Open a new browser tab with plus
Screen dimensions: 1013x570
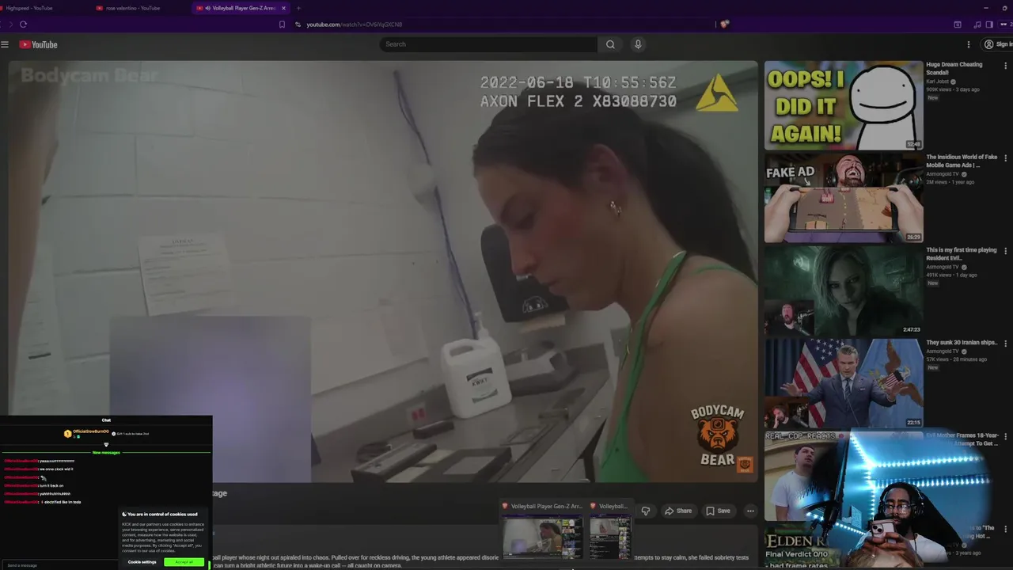coord(298,8)
